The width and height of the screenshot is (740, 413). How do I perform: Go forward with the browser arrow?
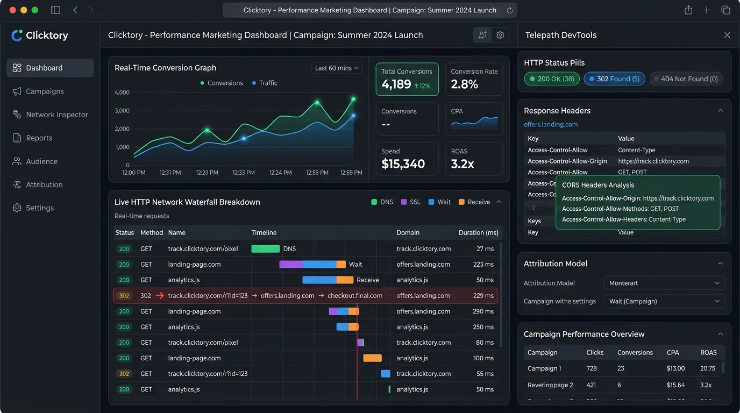(x=91, y=10)
